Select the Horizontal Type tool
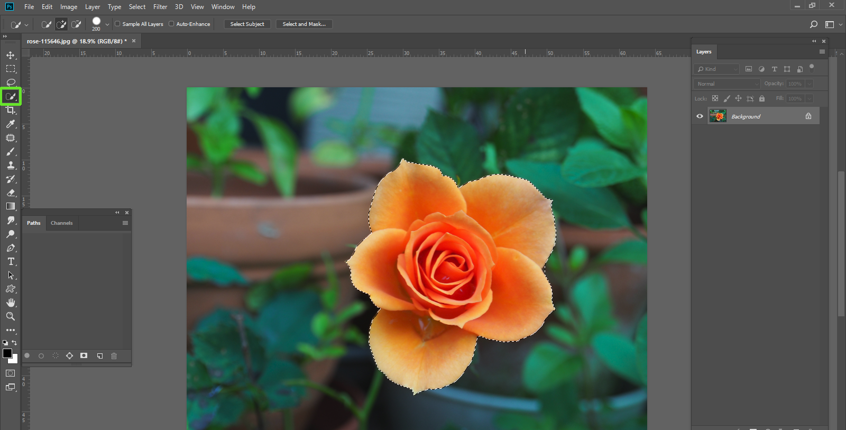 click(11, 261)
